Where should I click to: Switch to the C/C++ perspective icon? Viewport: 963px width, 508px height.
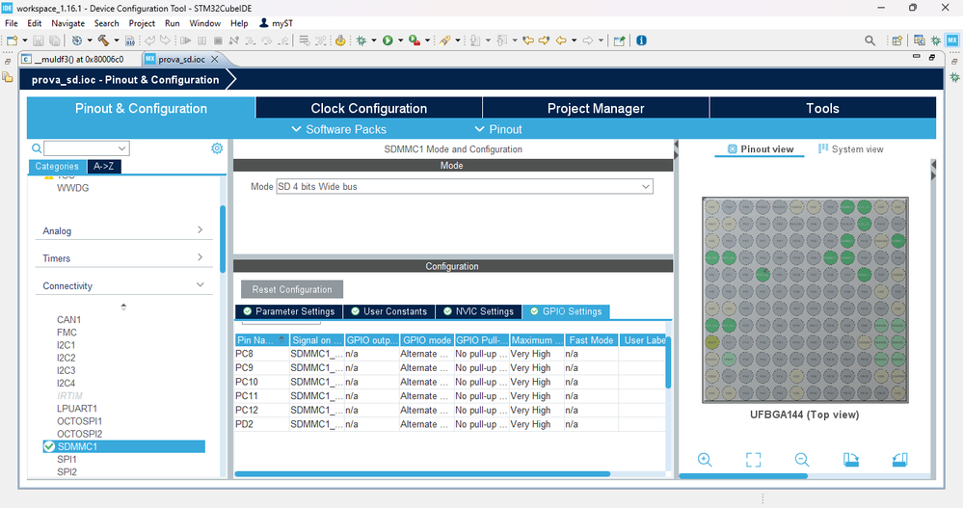pyautogui.click(x=920, y=40)
